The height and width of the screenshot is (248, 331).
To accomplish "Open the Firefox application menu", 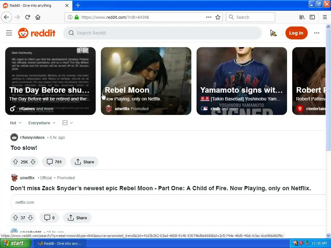I will coord(325,17).
